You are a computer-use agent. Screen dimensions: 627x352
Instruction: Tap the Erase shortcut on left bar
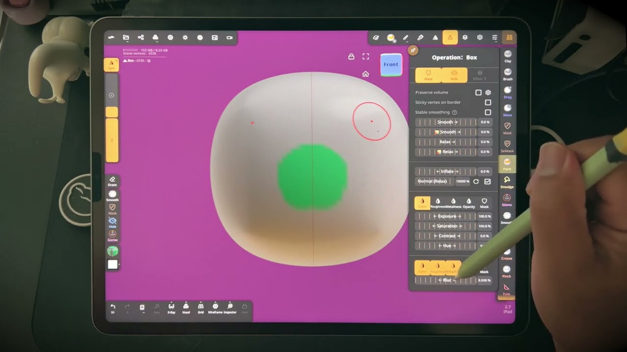click(112, 181)
